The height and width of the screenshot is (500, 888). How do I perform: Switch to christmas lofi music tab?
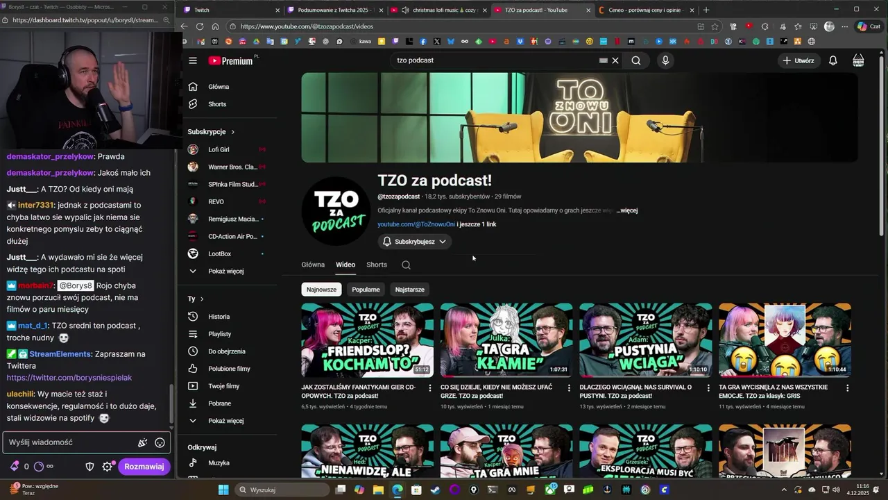pos(438,10)
